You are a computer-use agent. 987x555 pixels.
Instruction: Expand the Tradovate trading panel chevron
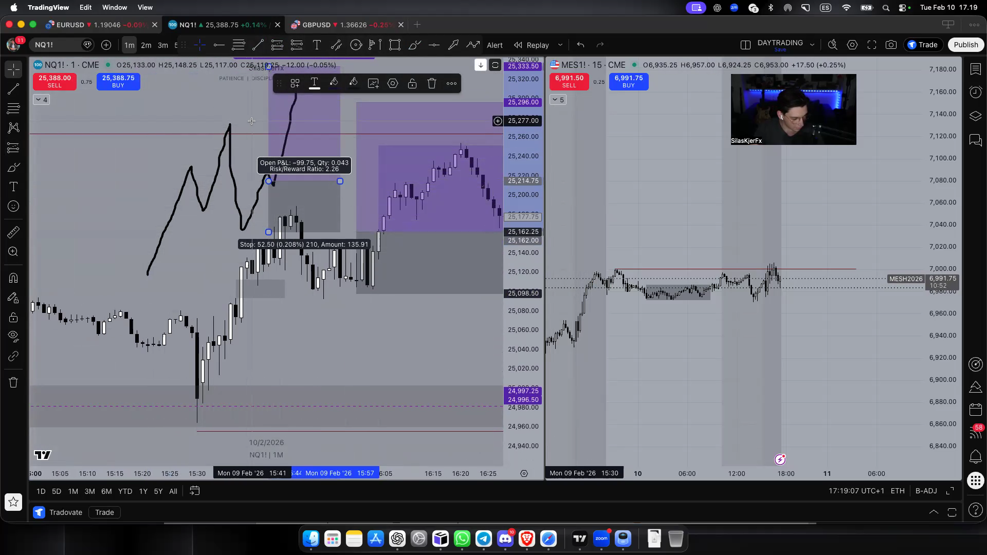click(x=934, y=512)
